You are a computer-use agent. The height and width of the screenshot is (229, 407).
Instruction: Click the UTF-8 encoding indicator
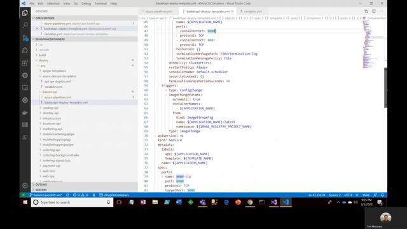[348, 195]
